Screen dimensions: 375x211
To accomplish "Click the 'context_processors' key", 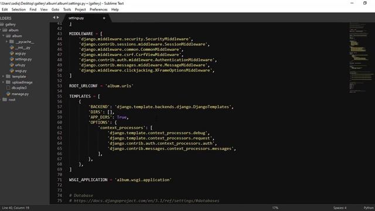I will 121,128.
